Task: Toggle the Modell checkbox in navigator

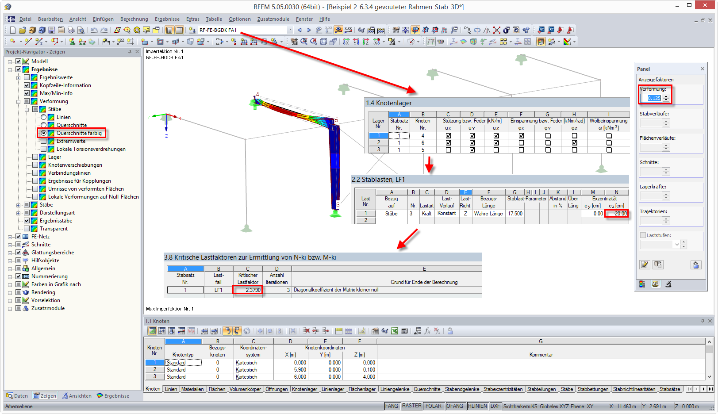Action: coord(19,61)
